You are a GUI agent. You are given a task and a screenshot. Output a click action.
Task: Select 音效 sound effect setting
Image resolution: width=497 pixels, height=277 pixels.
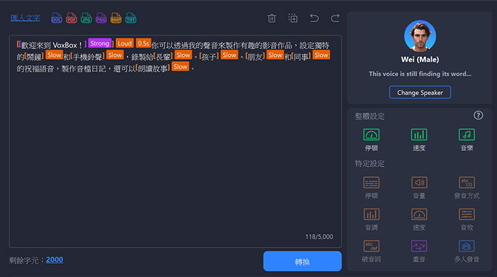[x=467, y=219]
